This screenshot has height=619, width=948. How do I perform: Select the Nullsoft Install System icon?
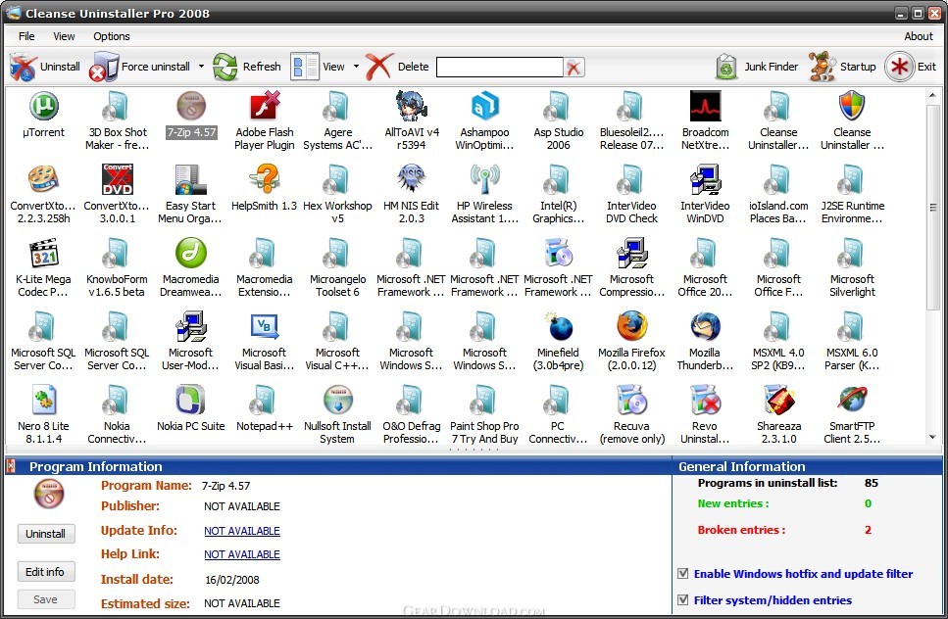pyautogui.click(x=337, y=400)
